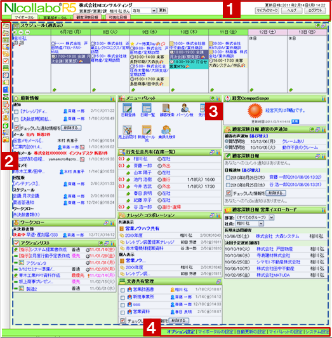The width and height of the screenshot is (332, 338).
Task: Click the green pencil icon beside 山本 陽子
Action: click(128, 173)
